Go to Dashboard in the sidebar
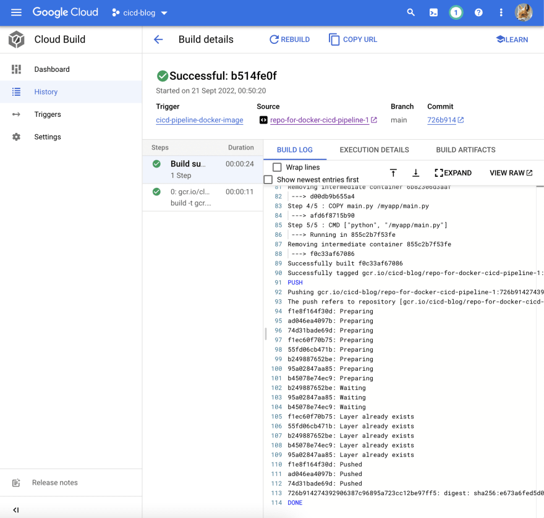This screenshot has height=518, width=544. pyautogui.click(x=70, y=69)
